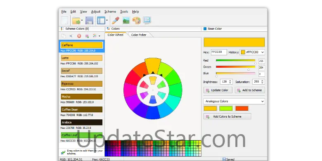Click the Blue value field showing 0
This screenshot has height=161, width=322.
[262, 74]
